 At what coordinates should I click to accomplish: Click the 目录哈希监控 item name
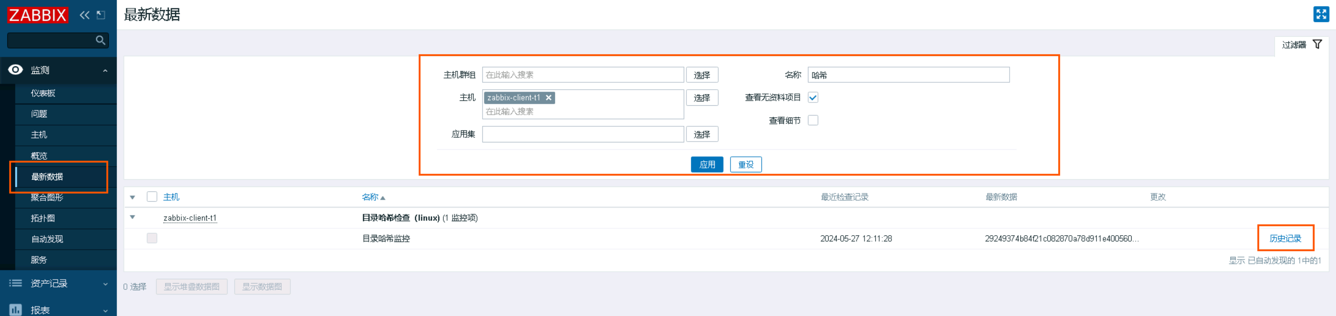click(x=386, y=239)
